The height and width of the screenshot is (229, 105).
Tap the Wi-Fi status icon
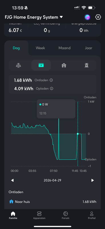point(84,8)
